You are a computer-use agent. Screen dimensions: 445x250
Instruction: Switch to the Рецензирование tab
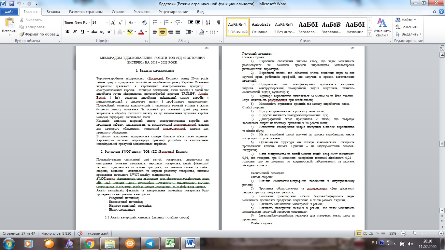[x=173, y=12]
